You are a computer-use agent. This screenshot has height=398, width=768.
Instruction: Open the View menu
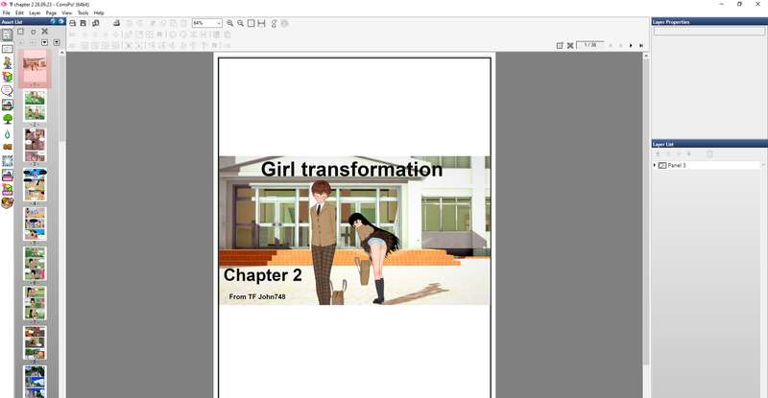pyautogui.click(x=66, y=12)
